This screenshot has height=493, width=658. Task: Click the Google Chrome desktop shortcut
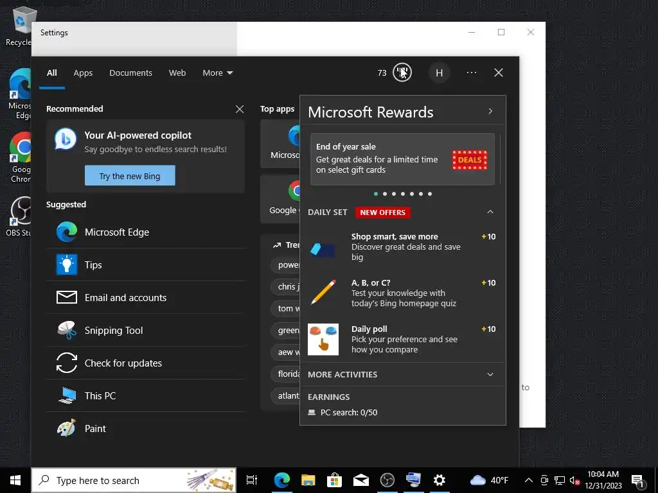20,158
